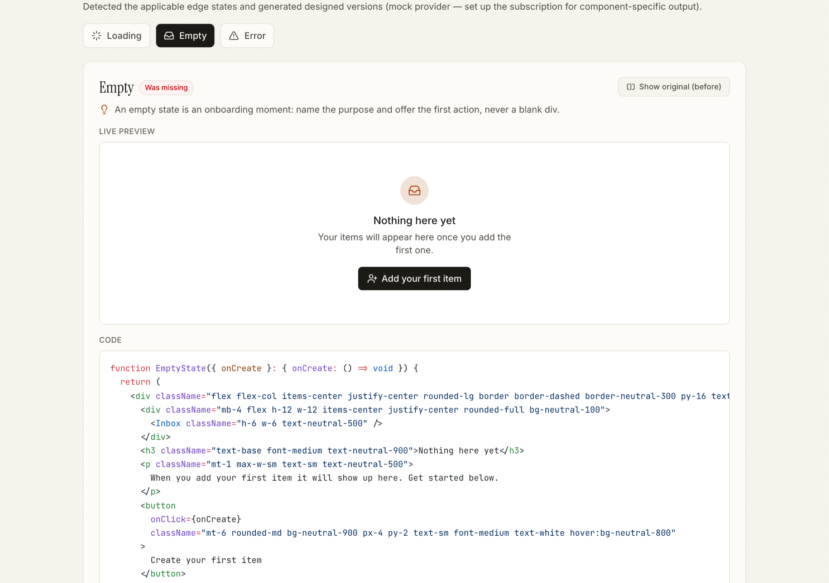Click the warning triangle icon on Error tab
The image size is (829, 583).
(x=234, y=36)
